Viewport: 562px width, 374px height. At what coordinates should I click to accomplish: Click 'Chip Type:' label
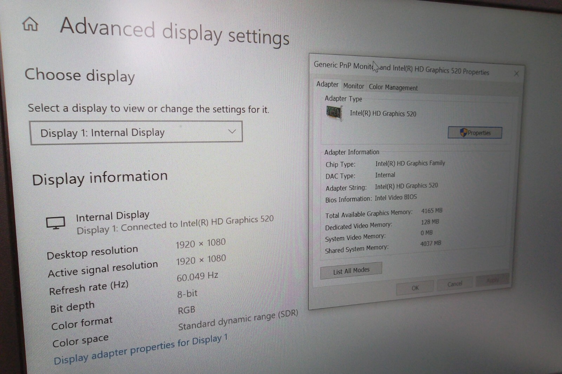pos(340,164)
